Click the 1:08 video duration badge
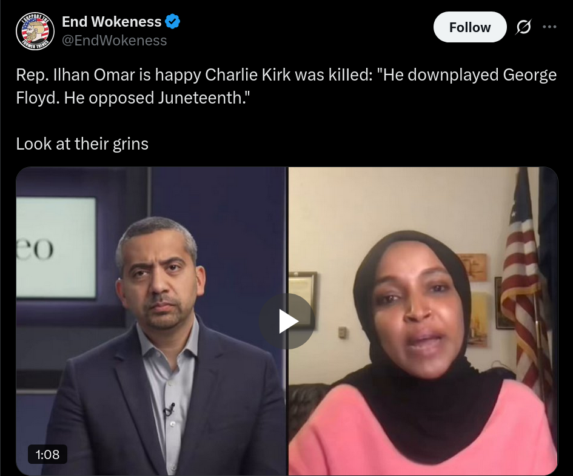Image resolution: width=573 pixels, height=476 pixels. pyautogui.click(x=47, y=454)
